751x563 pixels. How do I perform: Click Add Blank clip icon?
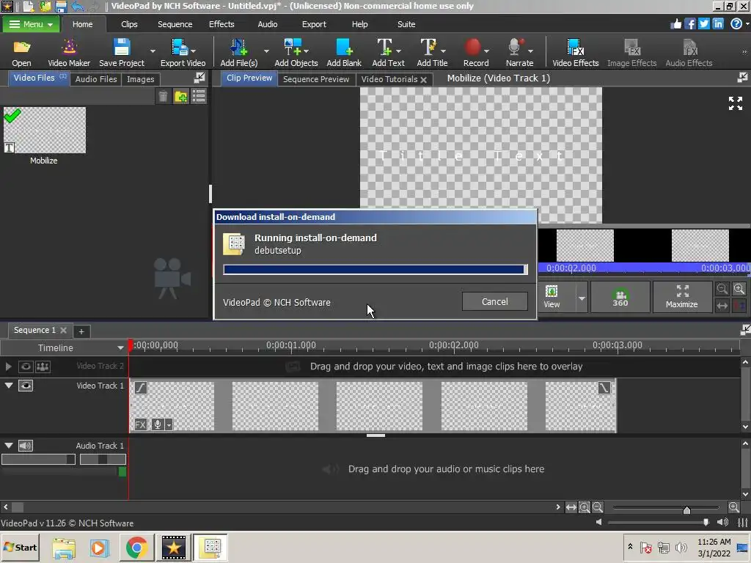(x=344, y=48)
